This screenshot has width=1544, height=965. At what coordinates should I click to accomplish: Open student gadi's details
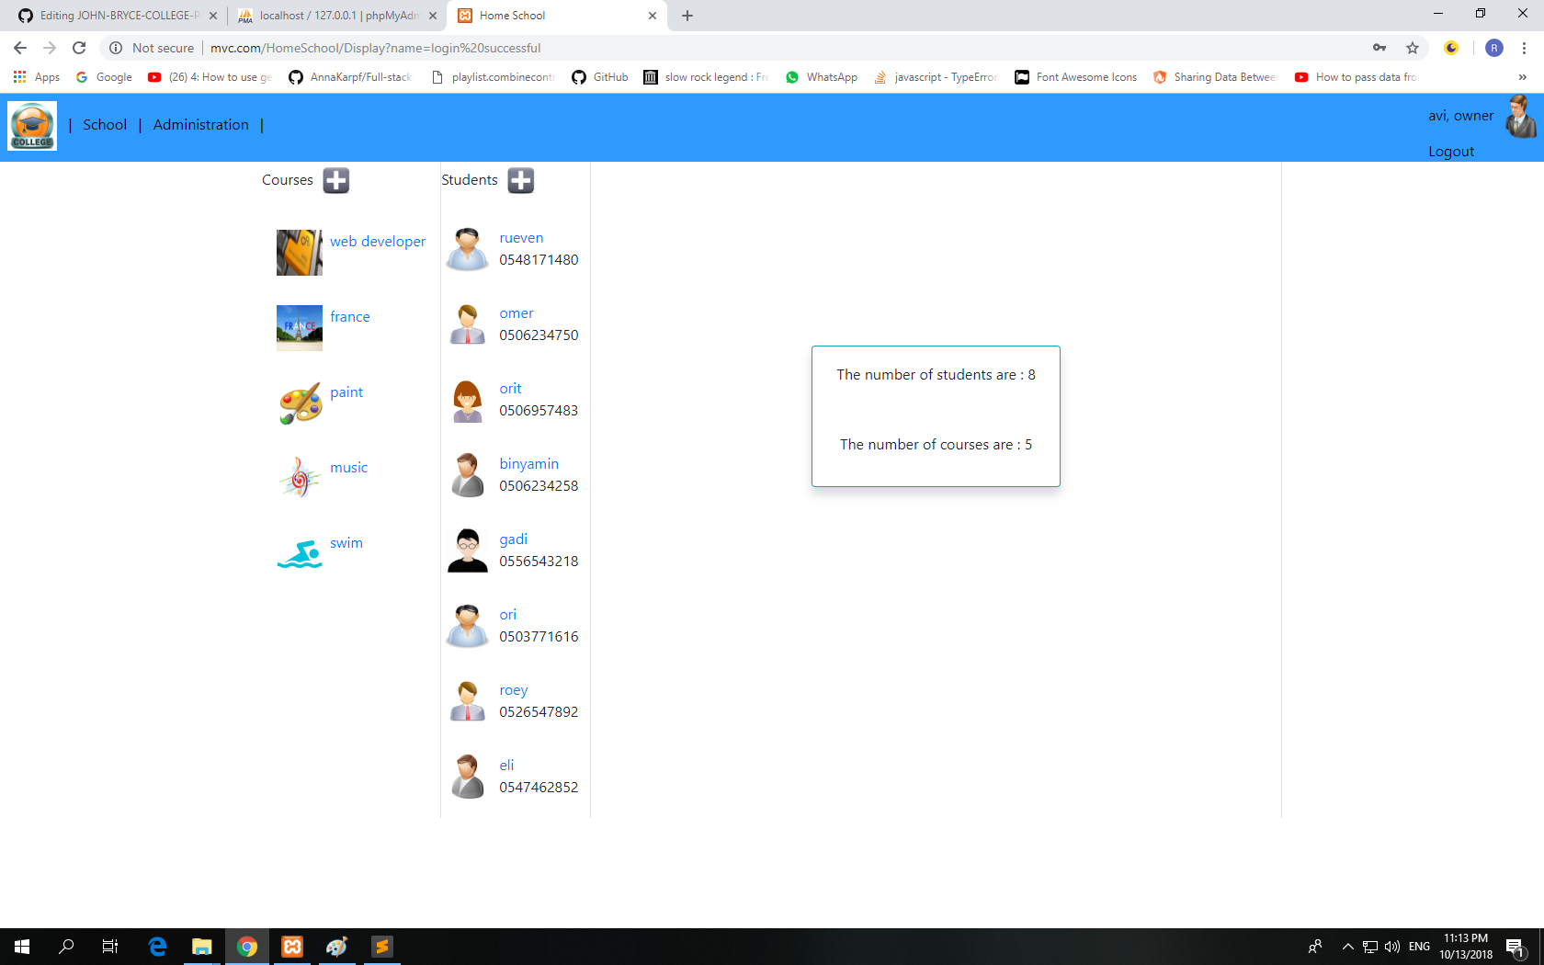click(513, 539)
